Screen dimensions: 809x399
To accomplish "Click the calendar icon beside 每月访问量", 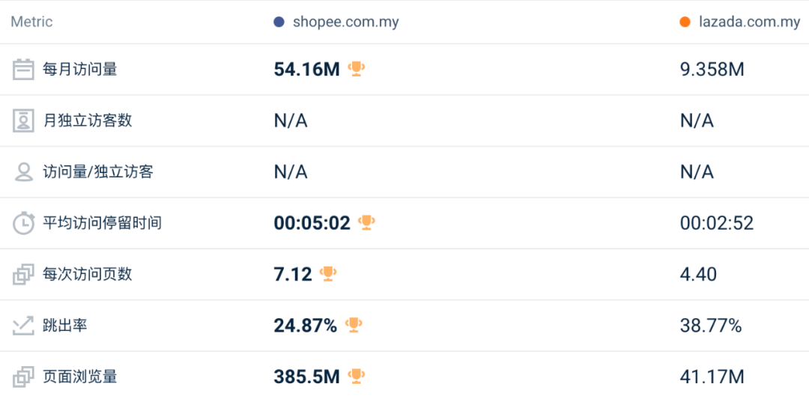I will (24, 70).
